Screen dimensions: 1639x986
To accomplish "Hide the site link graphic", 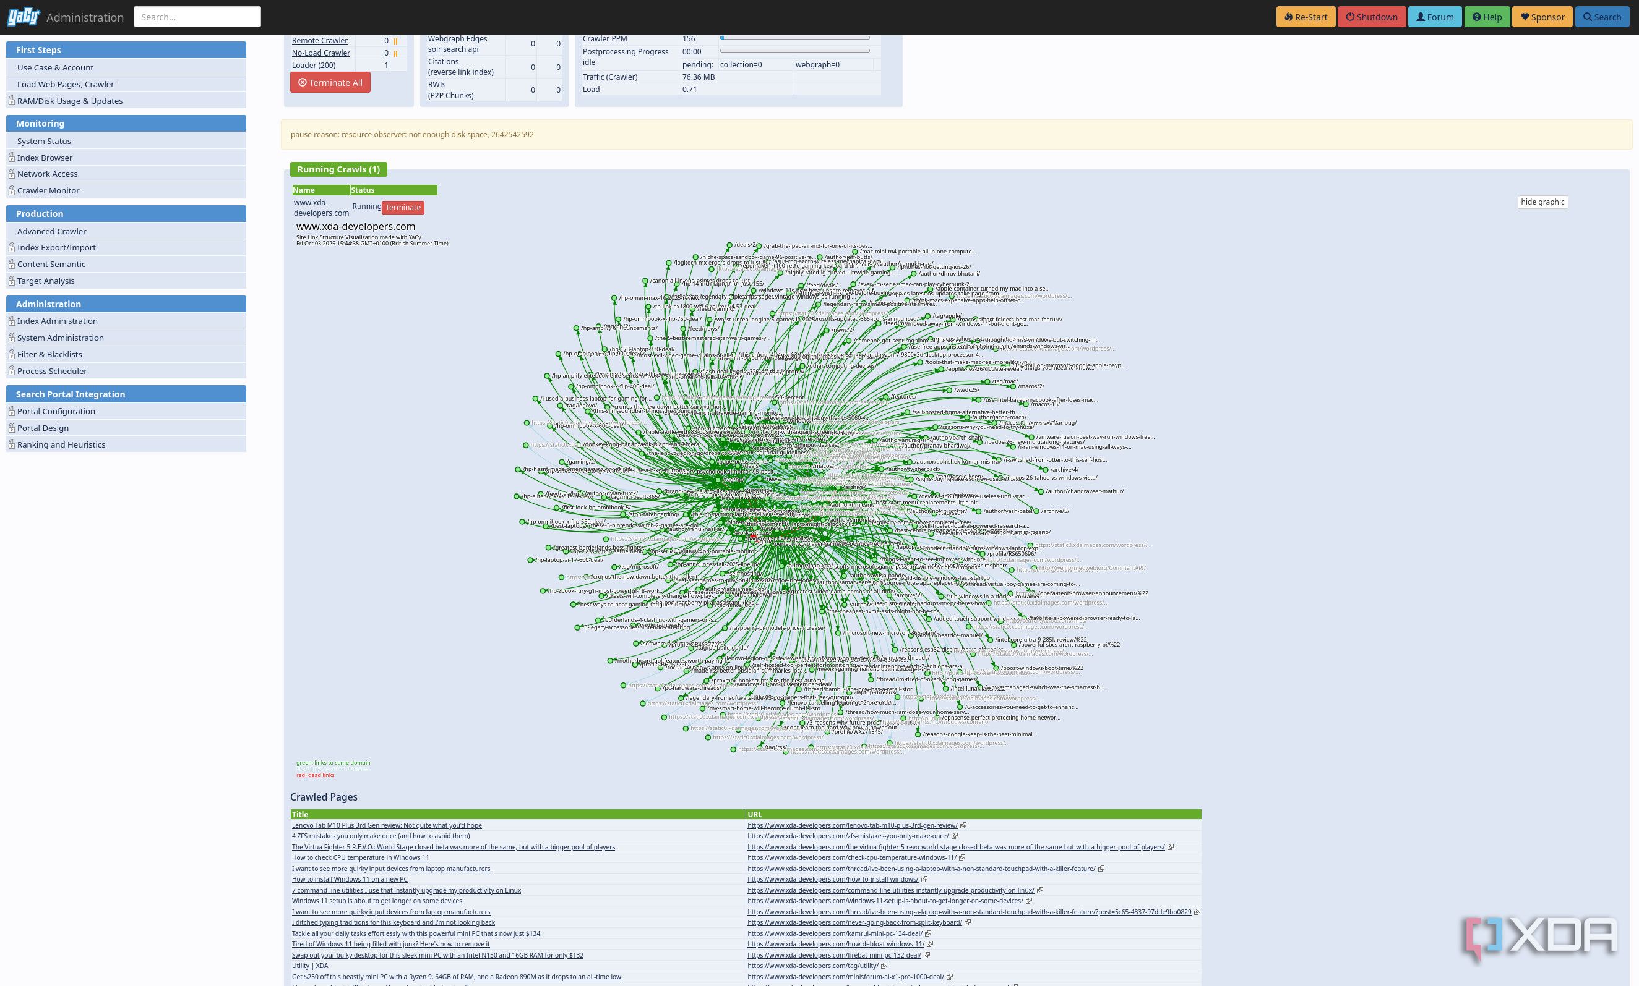I will click(1542, 202).
